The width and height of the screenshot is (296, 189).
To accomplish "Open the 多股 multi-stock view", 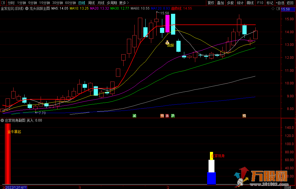I will (230, 3).
